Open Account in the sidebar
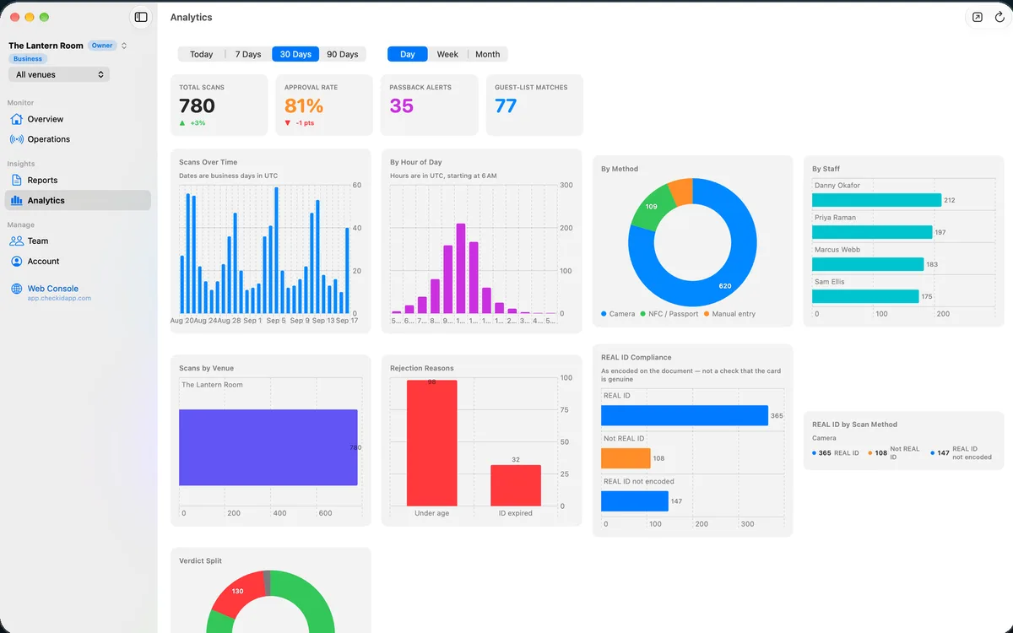1013x633 pixels. tap(78, 261)
